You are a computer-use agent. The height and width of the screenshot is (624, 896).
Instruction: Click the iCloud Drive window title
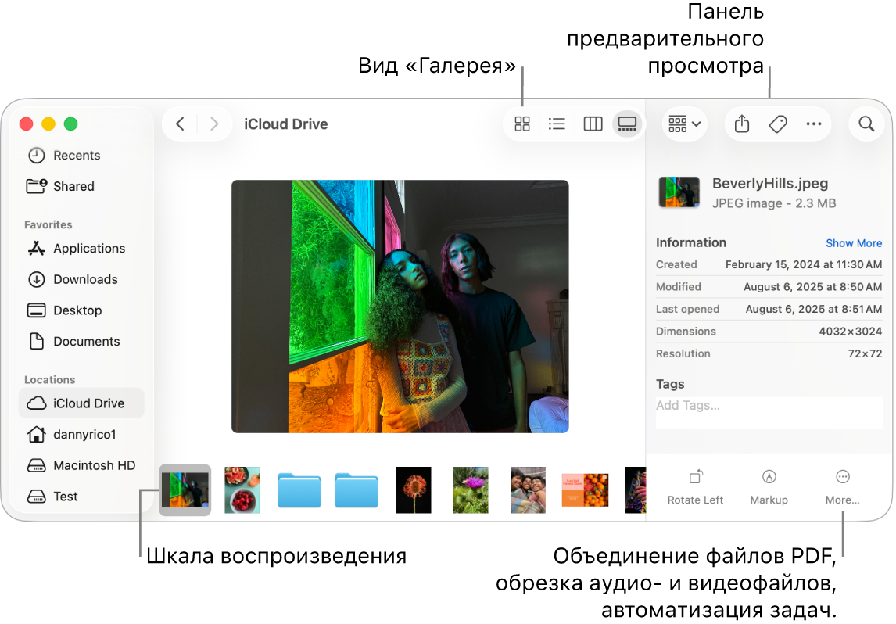click(285, 124)
